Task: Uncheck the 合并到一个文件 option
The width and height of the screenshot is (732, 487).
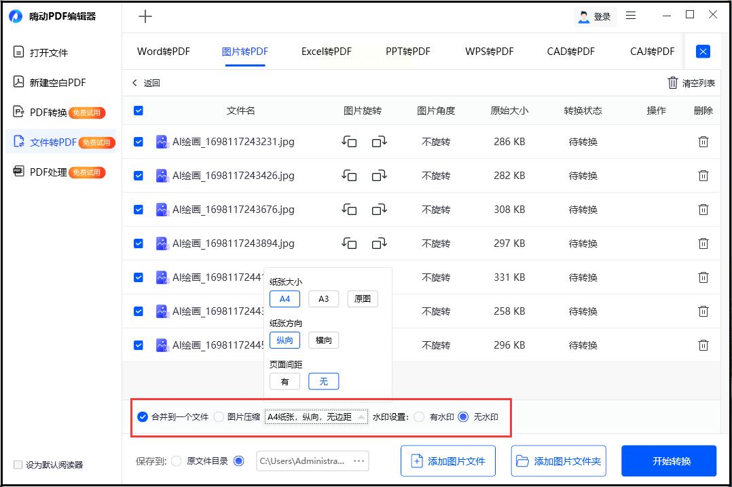Action: (x=143, y=417)
